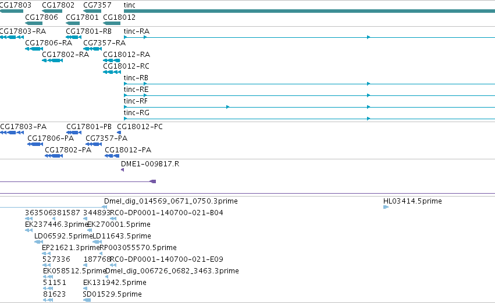
Task: Select the 363506 EST label
Action: click(x=39, y=213)
